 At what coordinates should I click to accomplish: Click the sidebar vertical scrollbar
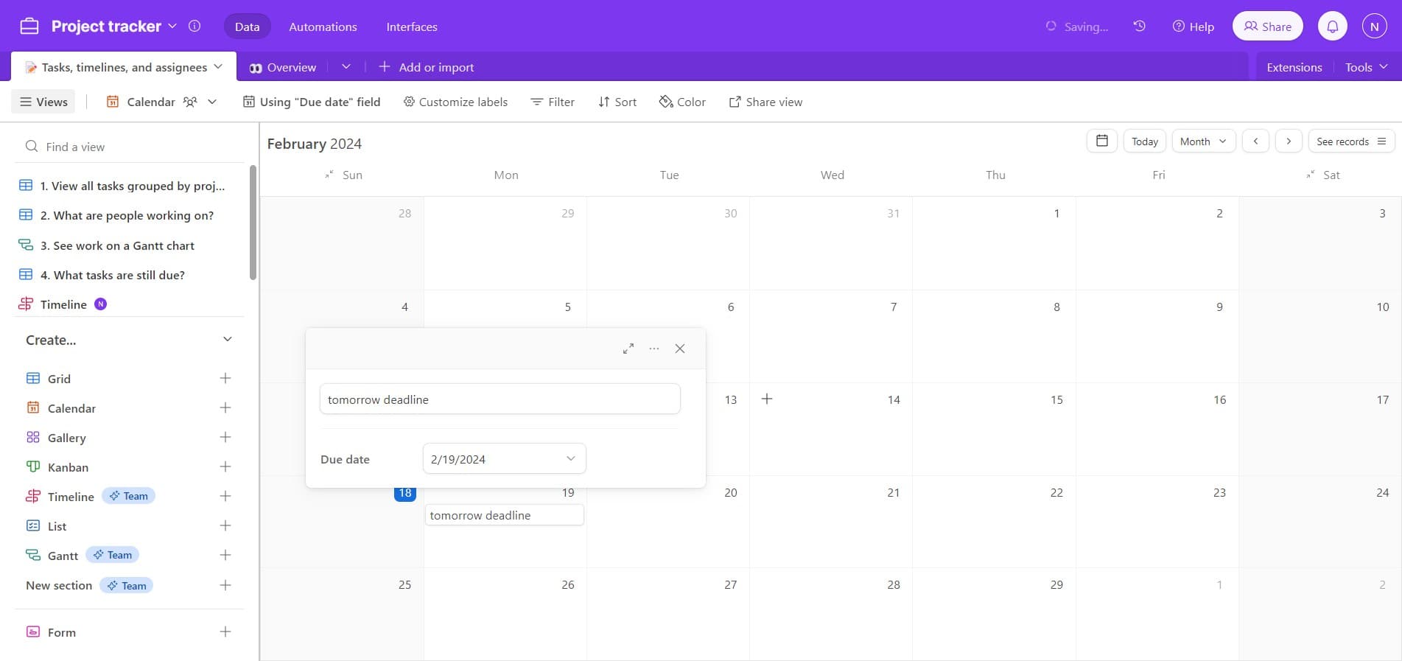[253, 223]
